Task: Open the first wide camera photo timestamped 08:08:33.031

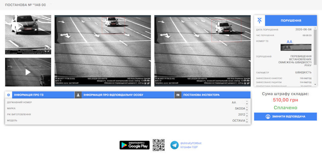Action: tap(103, 51)
